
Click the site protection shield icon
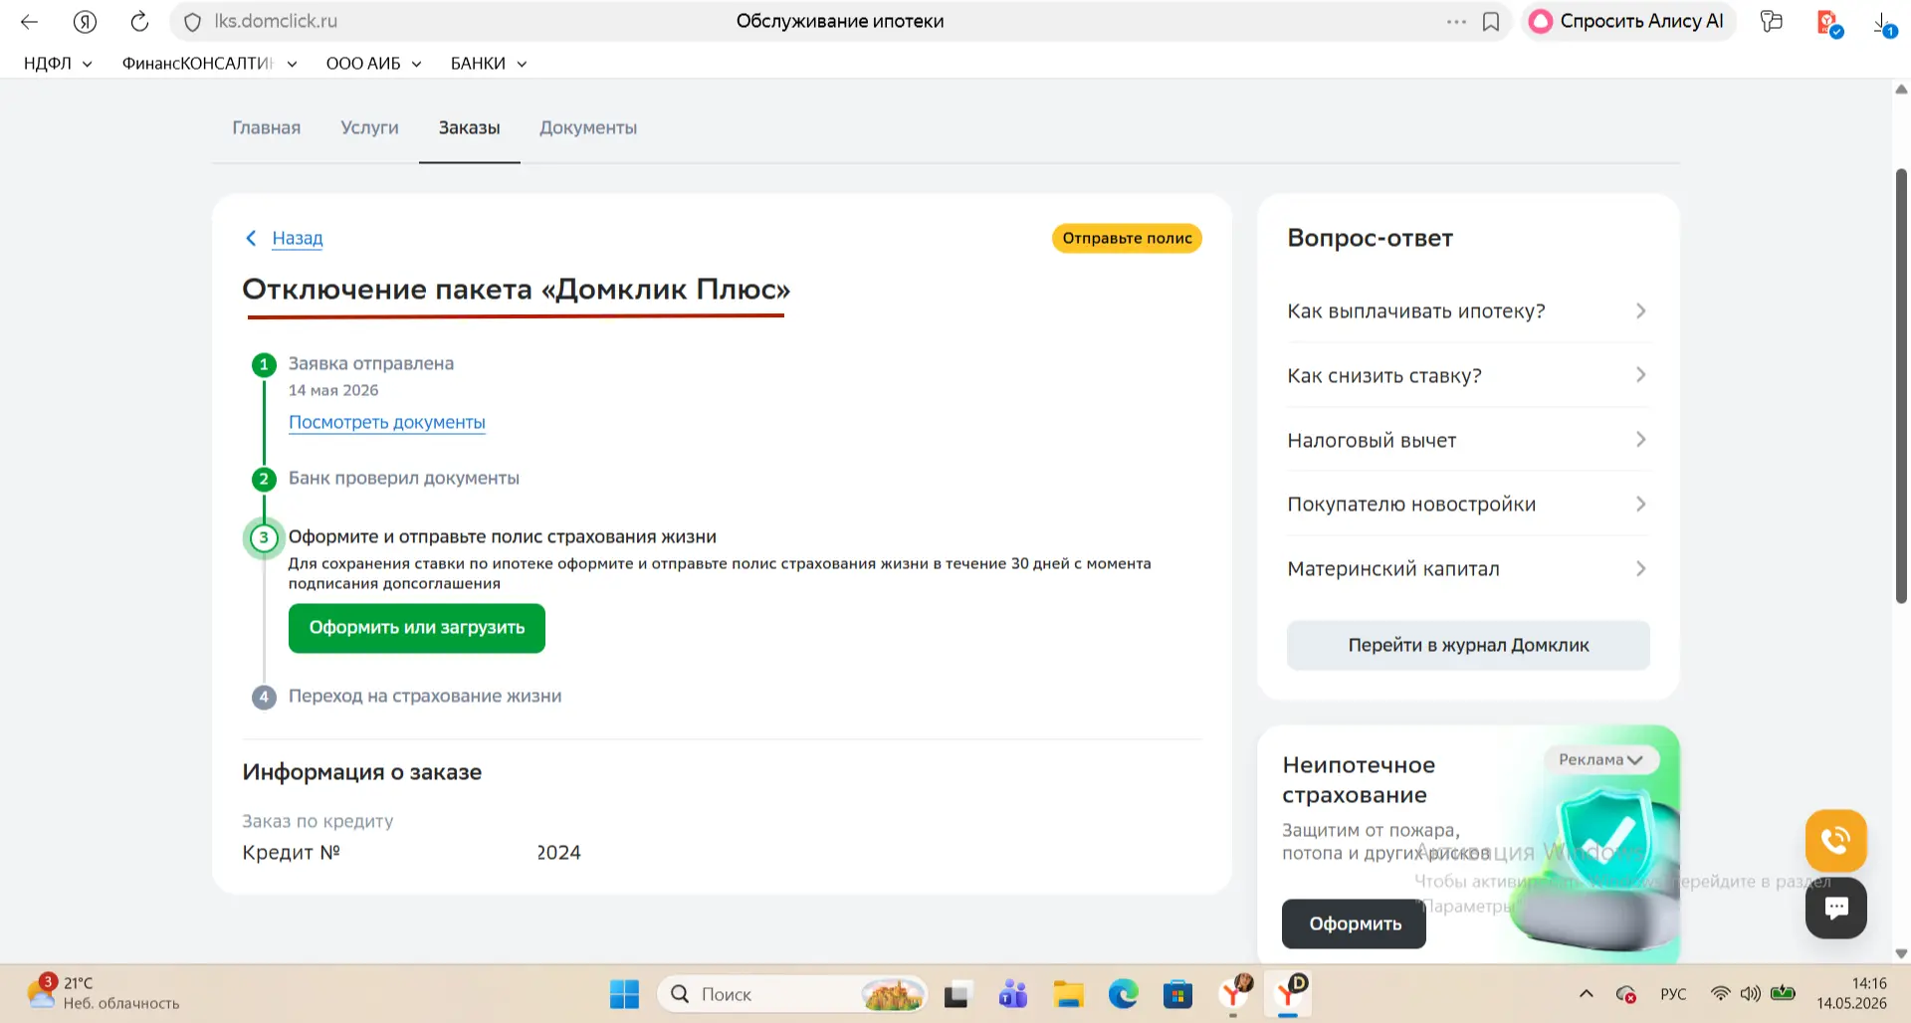(x=192, y=22)
